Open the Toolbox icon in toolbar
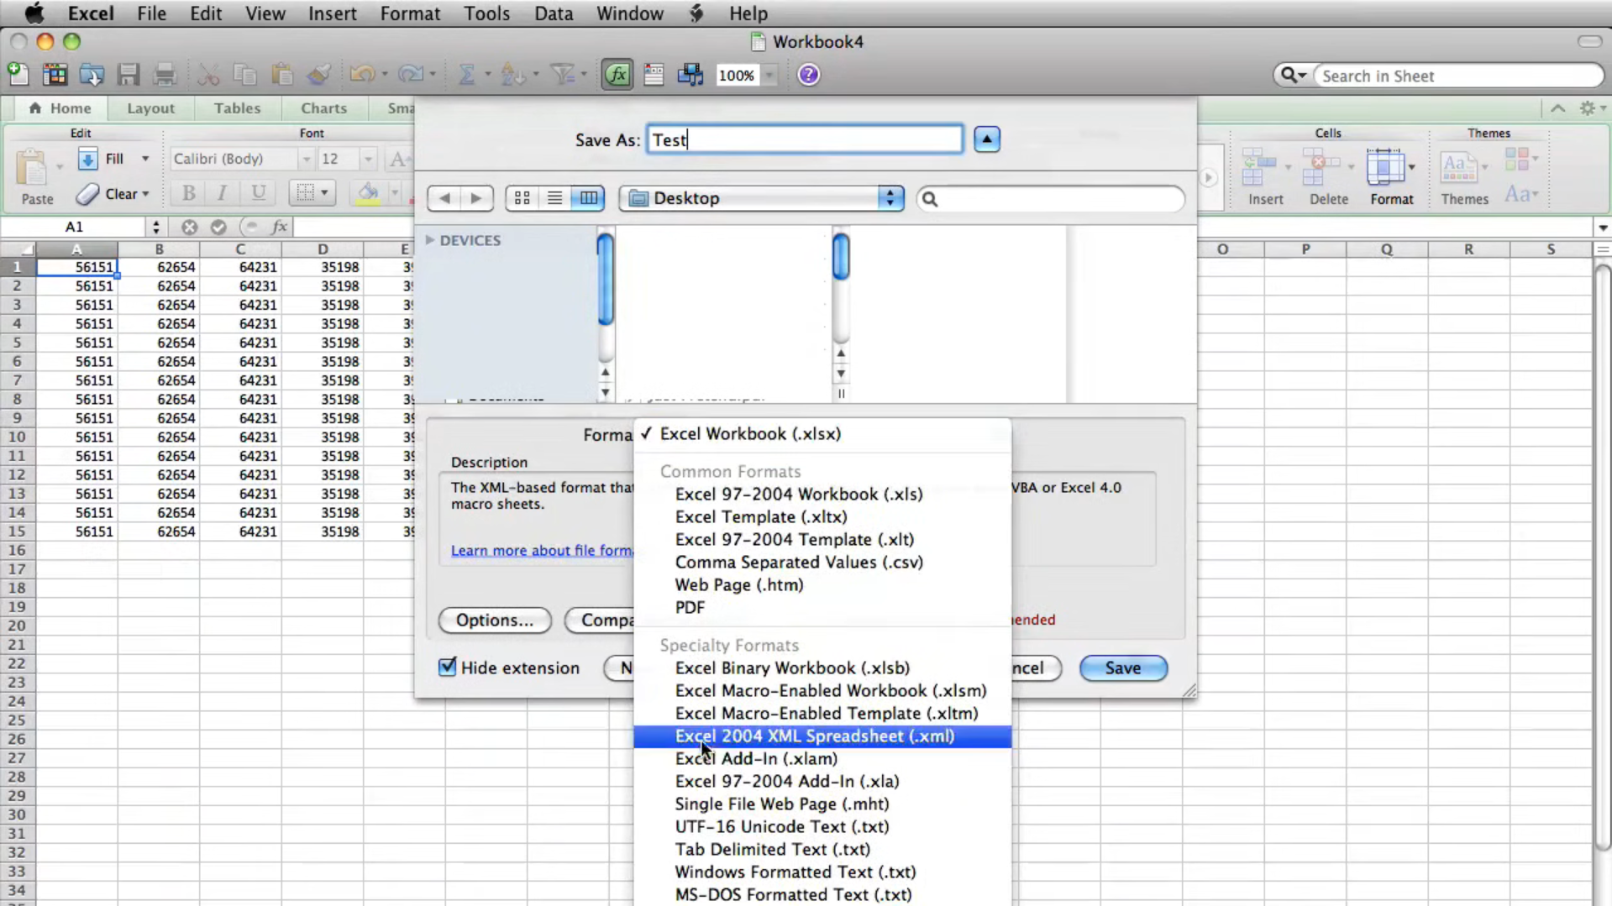1612x906 pixels. (654, 75)
